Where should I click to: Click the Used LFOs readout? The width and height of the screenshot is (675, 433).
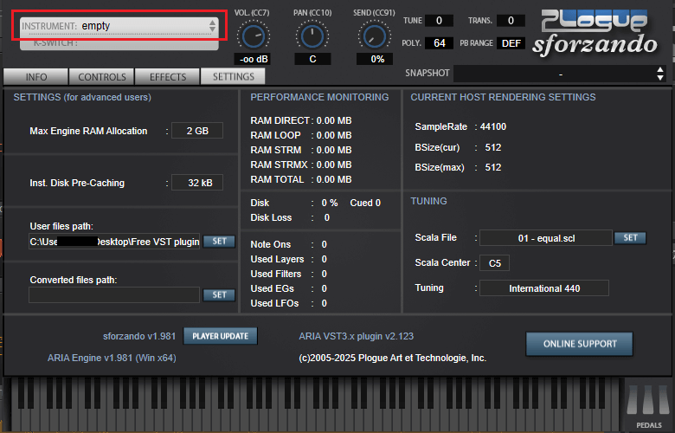click(x=289, y=303)
